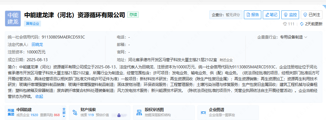
Task: Open the 企业图谱 card
Action: (x=228, y=113)
